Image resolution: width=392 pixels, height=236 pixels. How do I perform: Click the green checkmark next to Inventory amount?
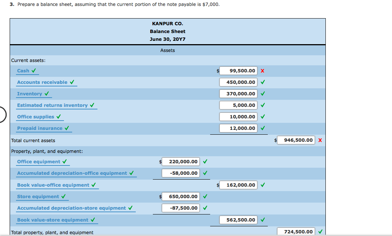pos(263,94)
